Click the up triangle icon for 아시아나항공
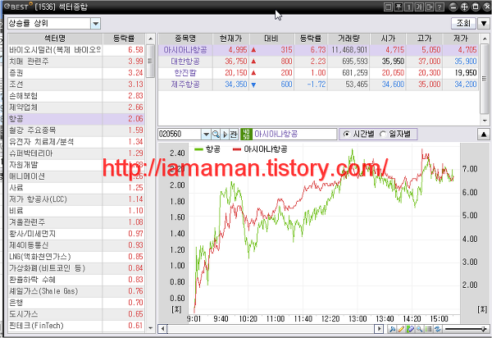492x338 pixels. pos(253,50)
